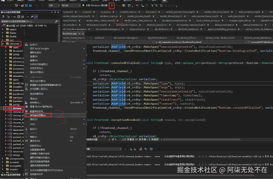
Task: Open the GN configuration dropdown
Action: tap(54, 5)
